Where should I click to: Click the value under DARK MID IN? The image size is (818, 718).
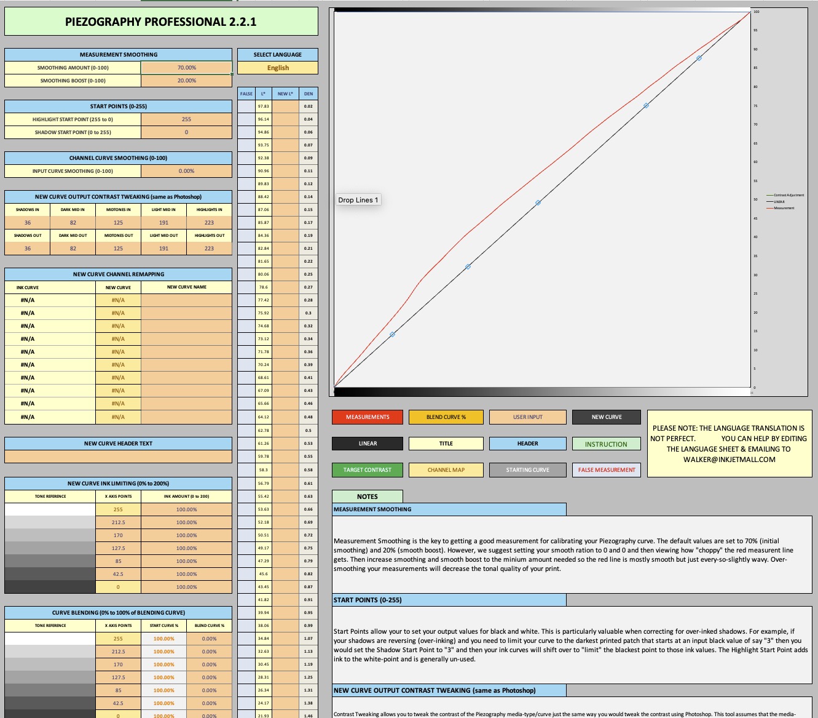tap(73, 223)
